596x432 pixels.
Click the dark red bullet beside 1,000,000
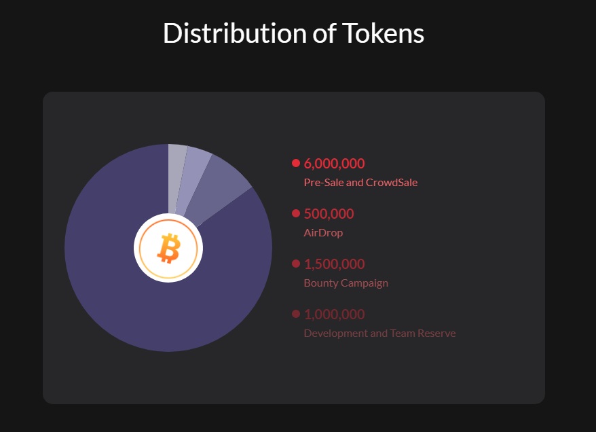[296, 314]
